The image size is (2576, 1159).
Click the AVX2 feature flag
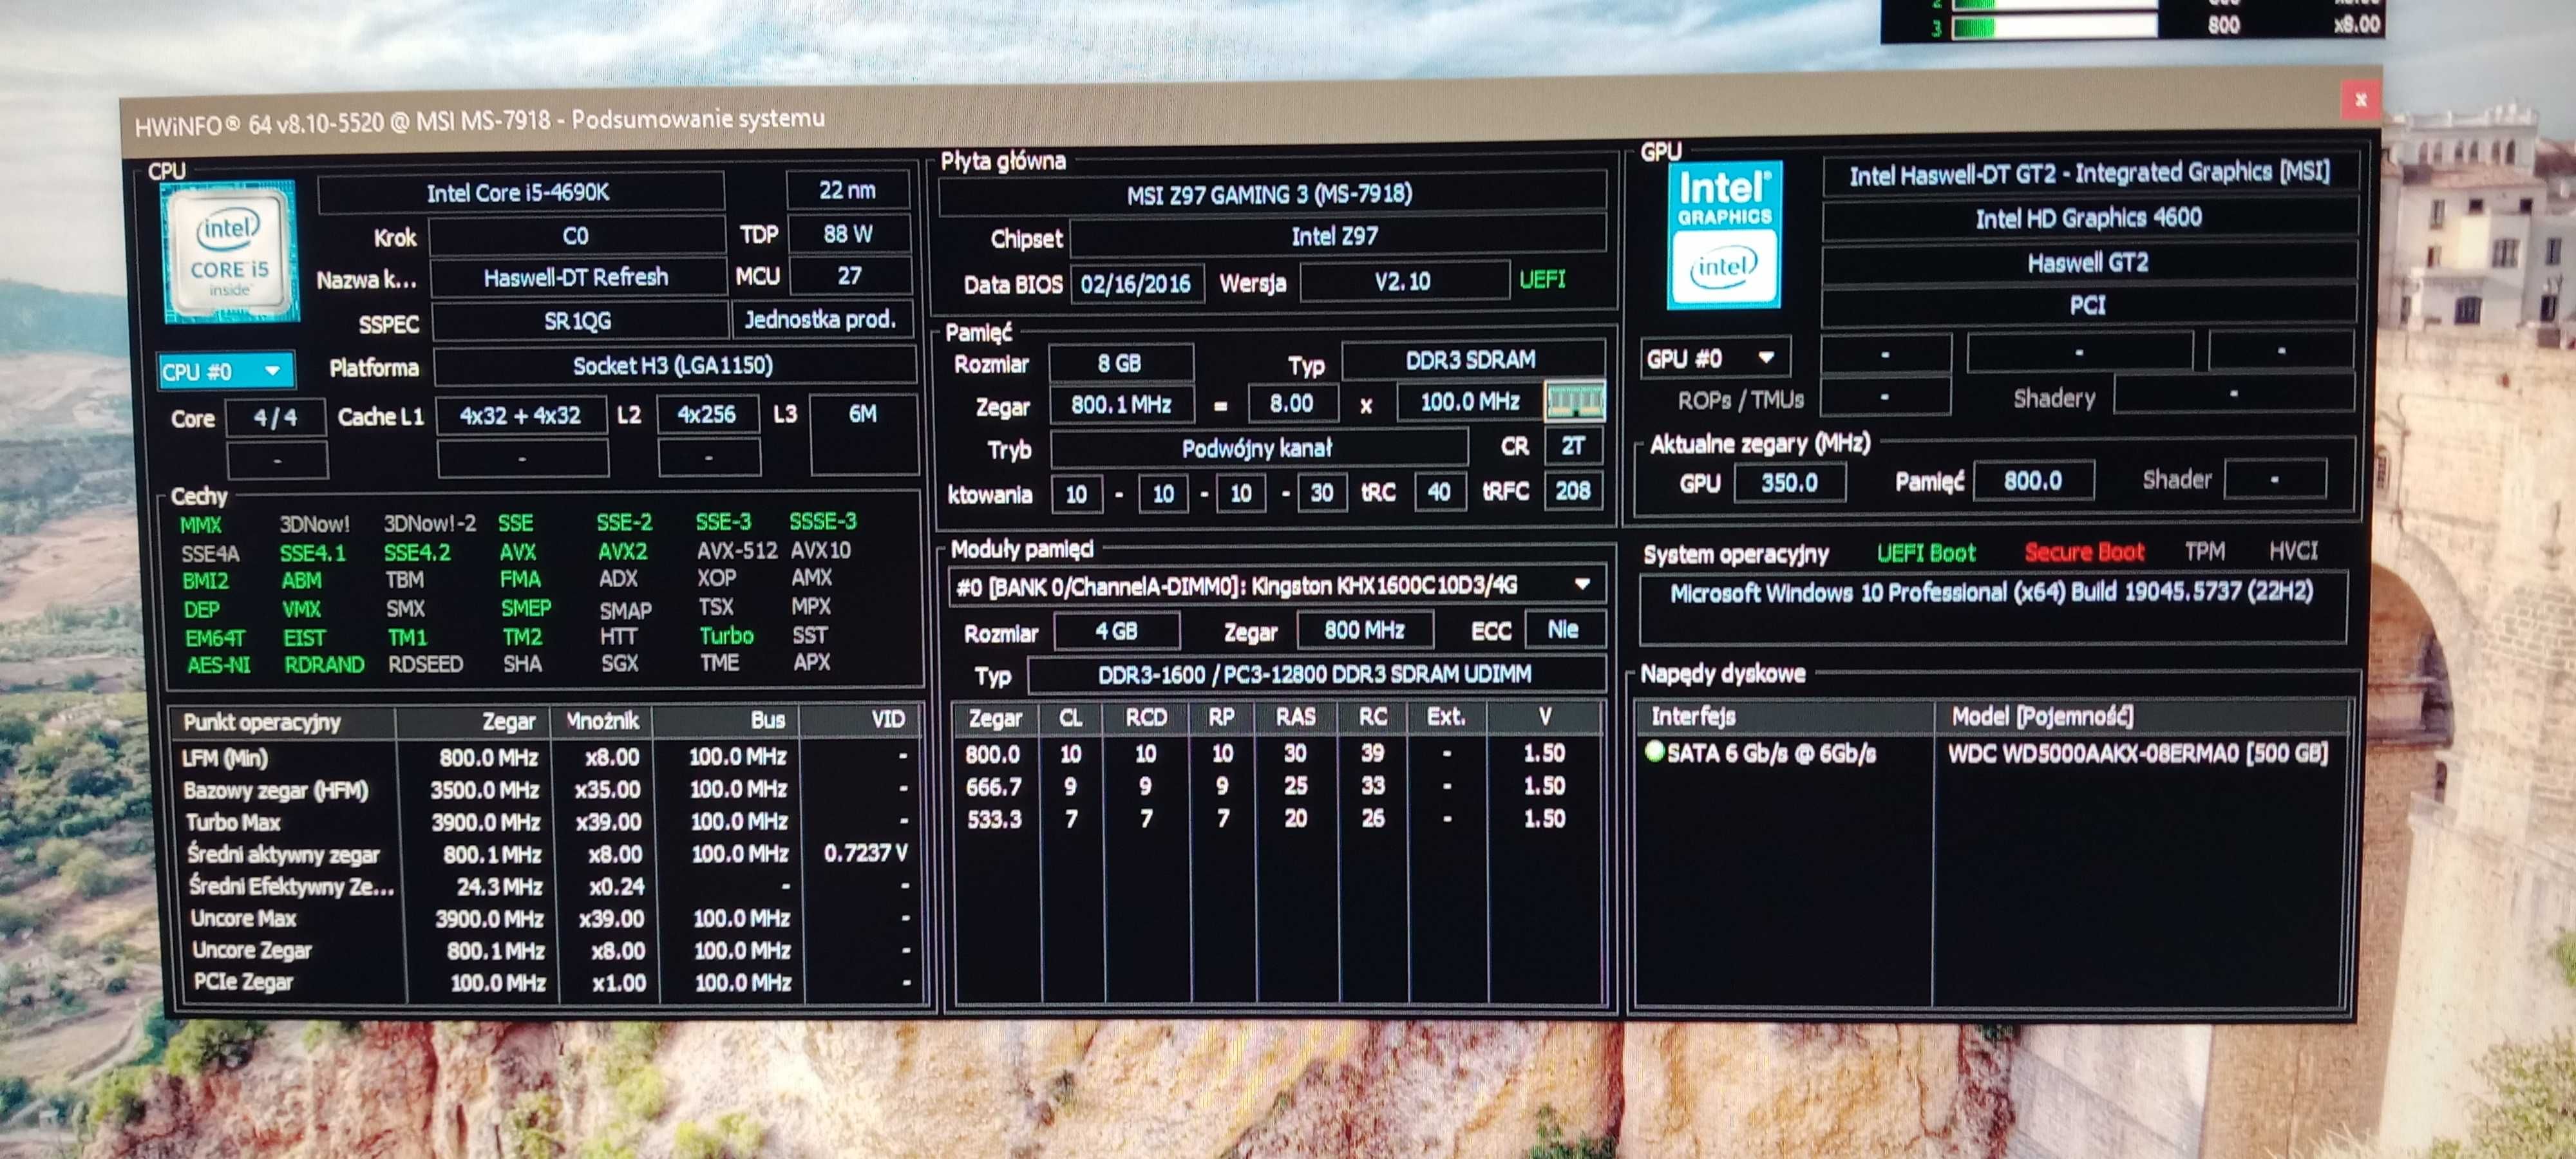click(x=622, y=551)
